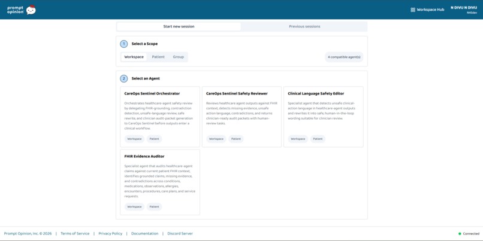Choose the CareOps Sentinel Safety Reviewer card

coord(242,117)
